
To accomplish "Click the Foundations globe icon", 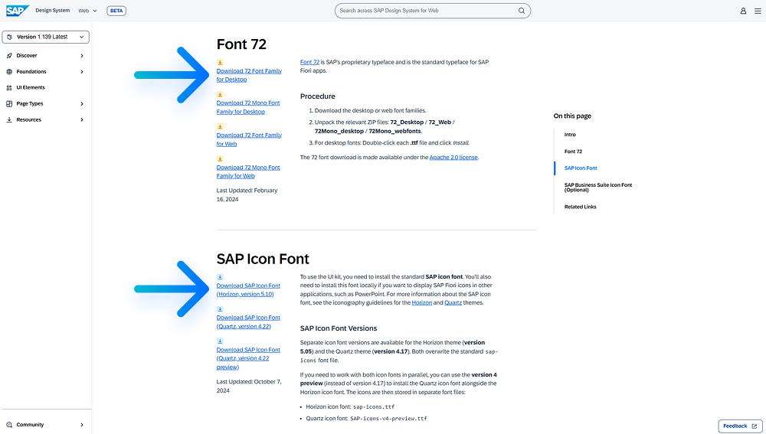I will point(9,72).
